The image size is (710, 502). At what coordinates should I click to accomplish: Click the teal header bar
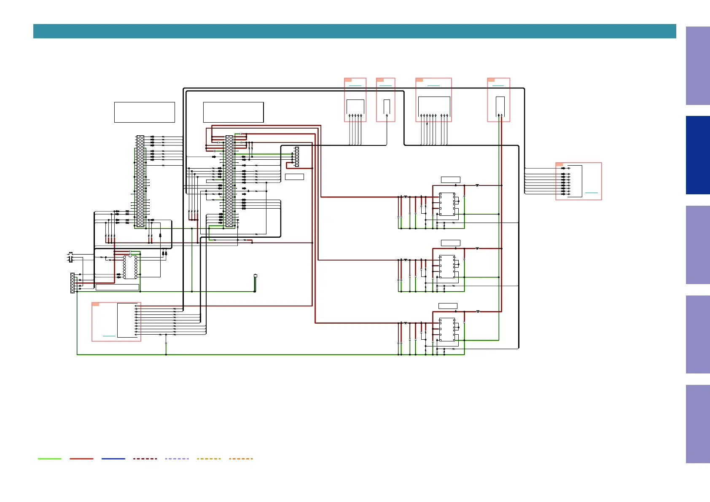pyautogui.click(x=355, y=31)
